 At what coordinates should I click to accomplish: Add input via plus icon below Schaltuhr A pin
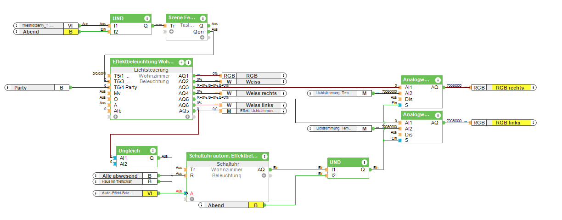coord(192,199)
